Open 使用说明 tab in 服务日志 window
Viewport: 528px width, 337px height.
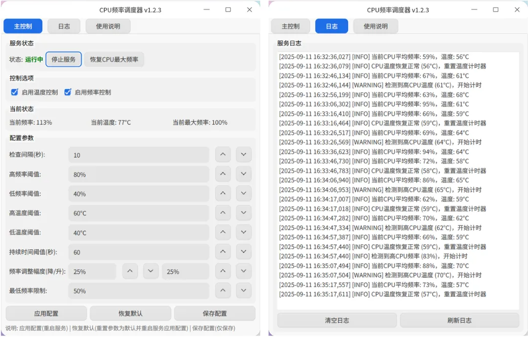[x=376, y=27]
